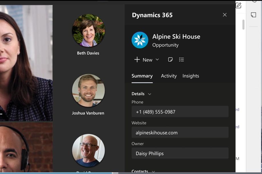Click the Joshua Vanburen name label
Screen dimensions: 262x174
coord(88,113)
